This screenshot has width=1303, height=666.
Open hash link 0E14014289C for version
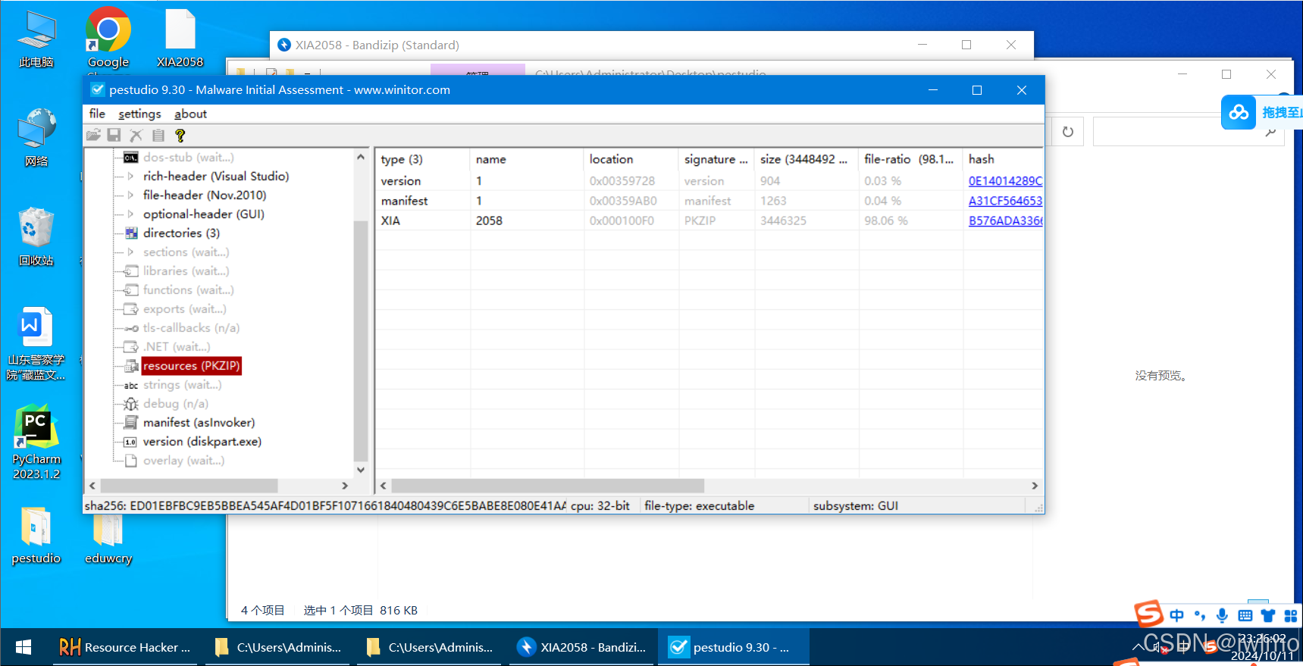(1005, 181)
